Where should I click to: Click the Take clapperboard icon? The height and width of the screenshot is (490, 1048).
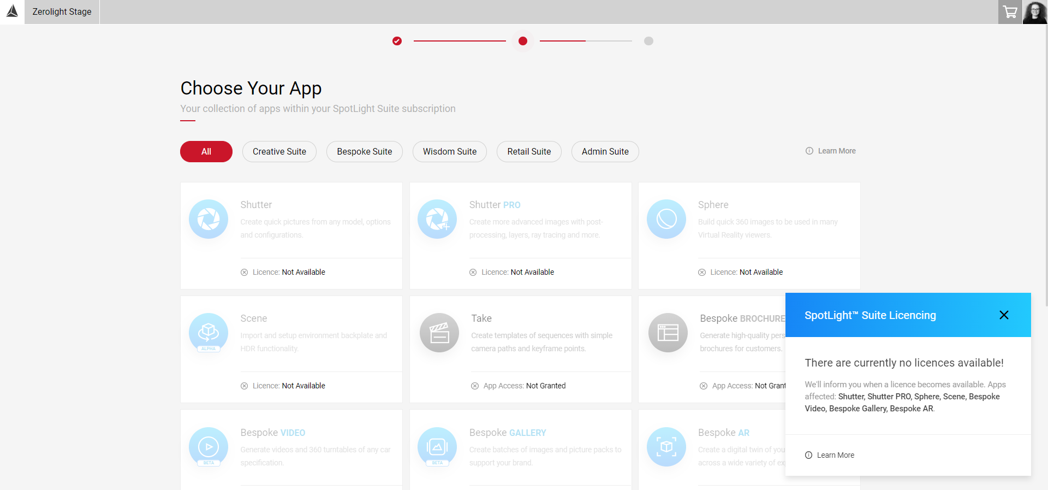pos(439,333)
